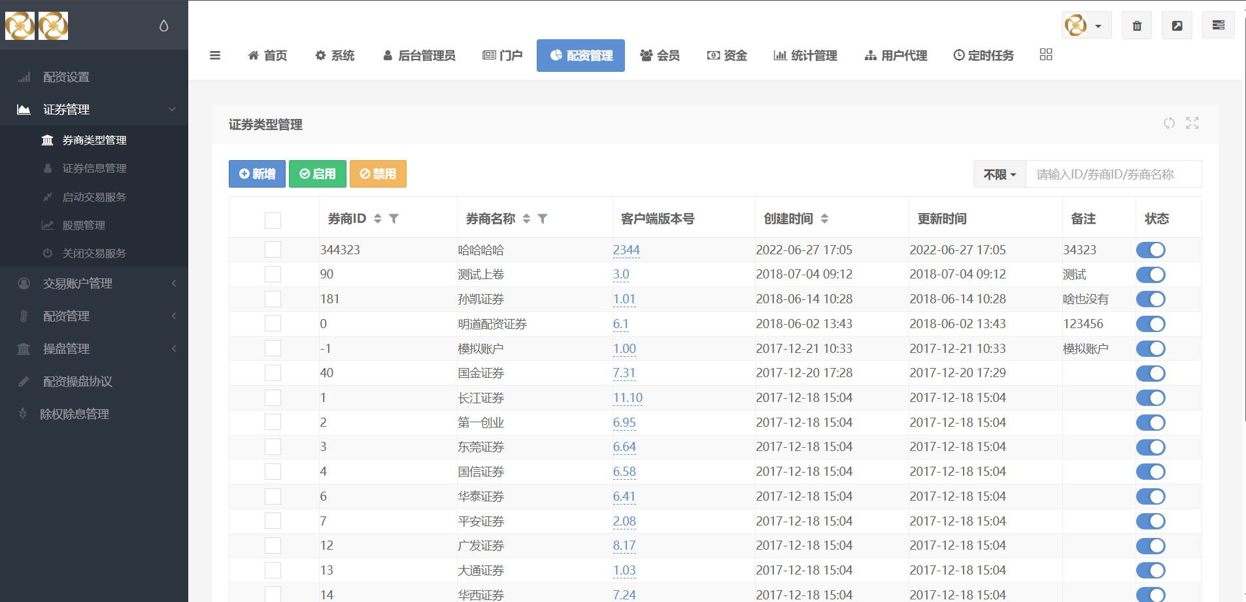Image resolution: width=1246 pixels, height=602 pixels.
Task: Click the version link 6.95 for 第一创业
Action: pyautogui.click(x=624, y=422)
